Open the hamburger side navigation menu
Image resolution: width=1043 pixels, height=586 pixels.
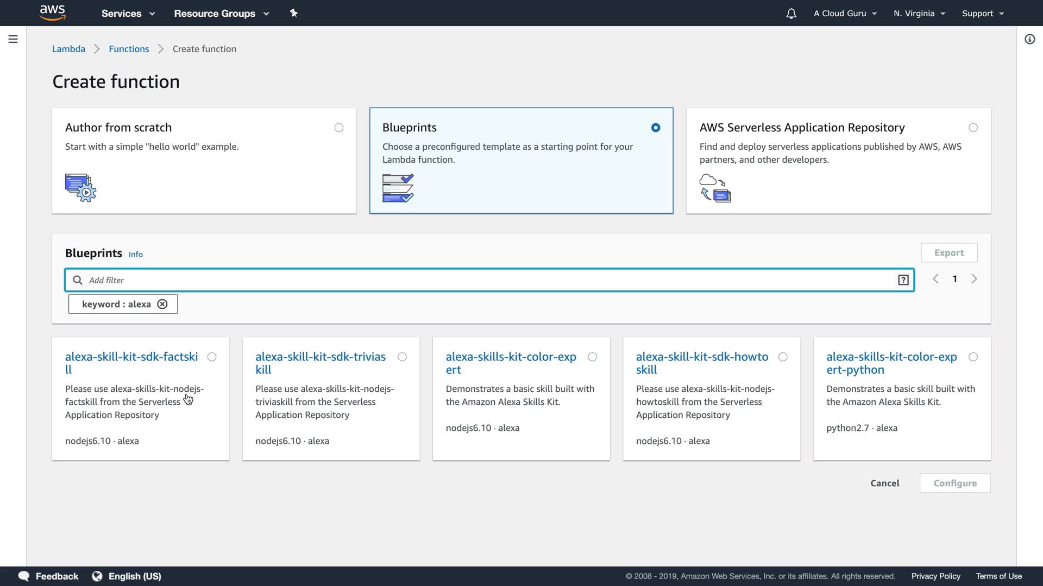pyautogui.click(x=13, y=39)
